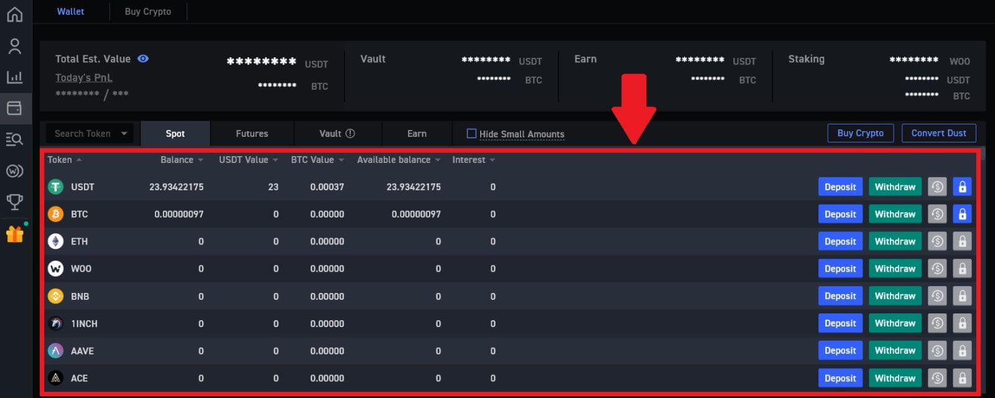Viewport: 995px width, 398px height.
Task: Open the chart trading sidebar icon
Action: (14, 77)
